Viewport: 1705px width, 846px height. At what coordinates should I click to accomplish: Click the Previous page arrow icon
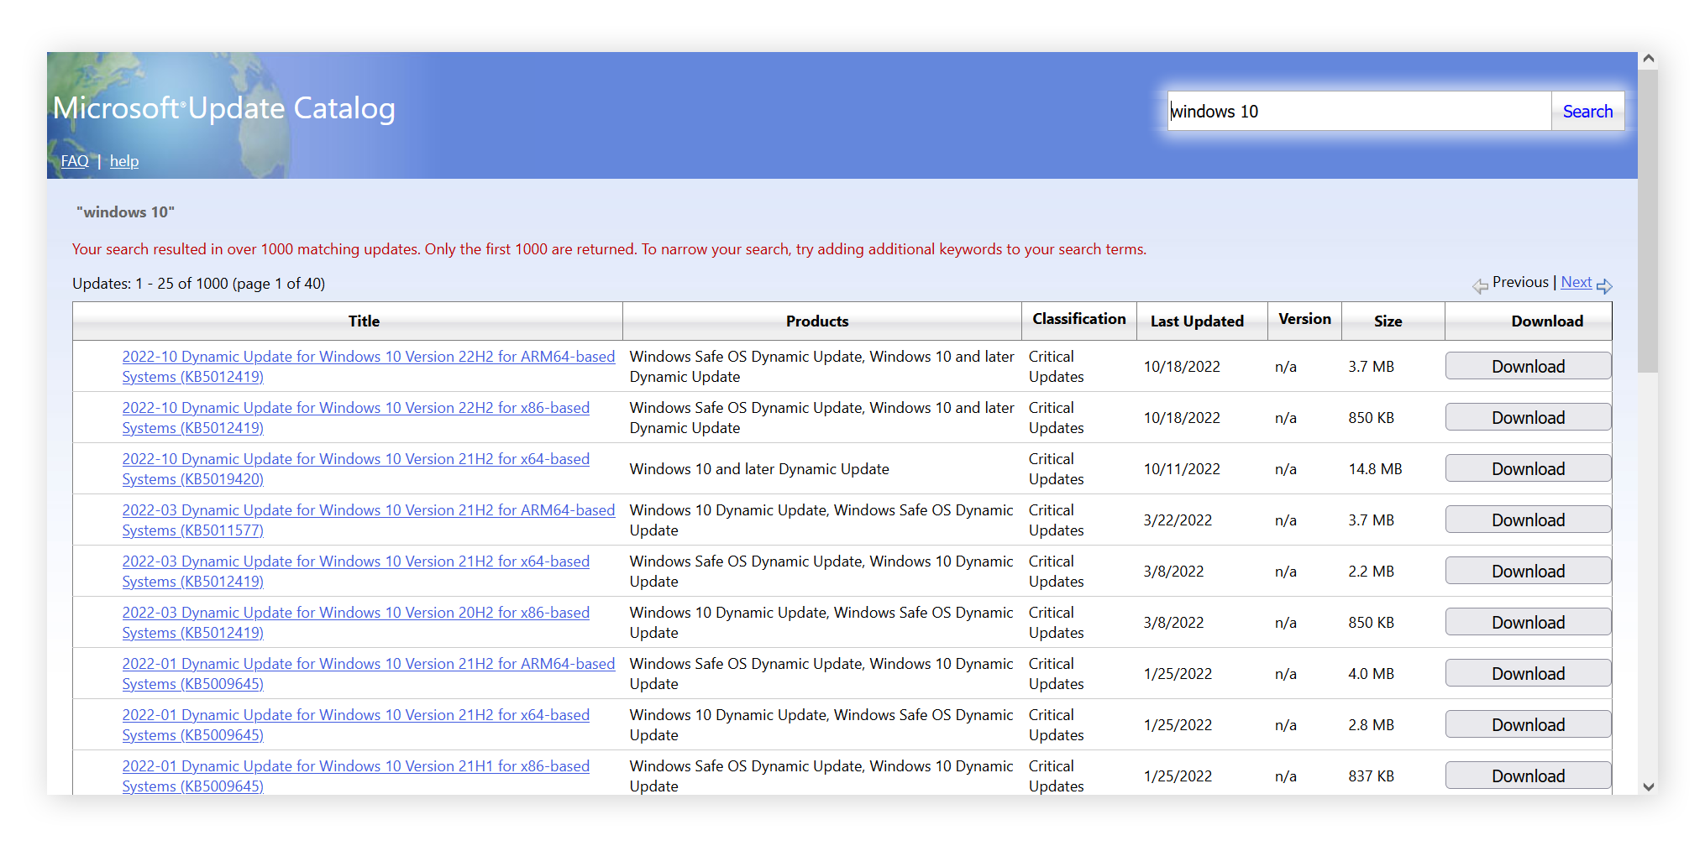[x=1479, y=286]
